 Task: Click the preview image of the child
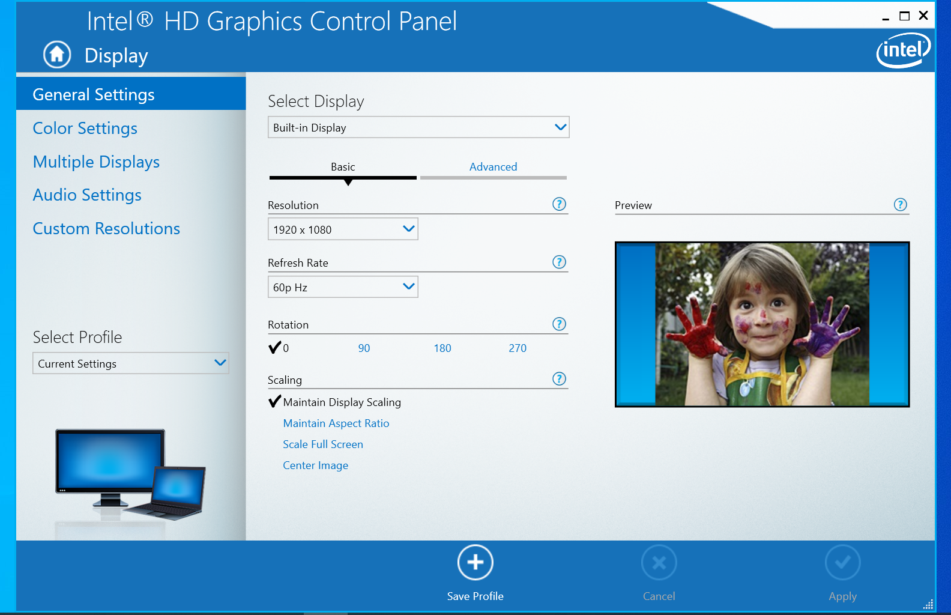click(x=762, y=324)
